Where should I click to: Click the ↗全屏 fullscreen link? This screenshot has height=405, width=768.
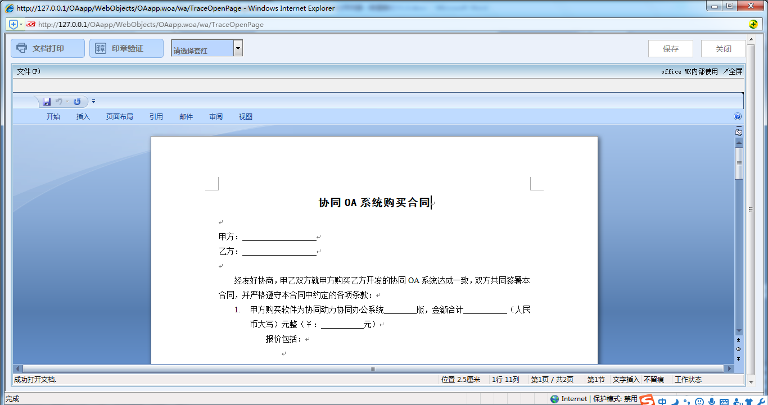coord(733,71)
